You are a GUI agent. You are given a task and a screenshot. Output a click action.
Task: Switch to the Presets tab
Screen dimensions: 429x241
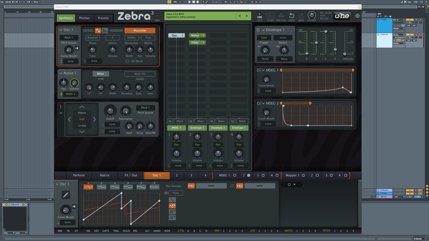point(103,18)
